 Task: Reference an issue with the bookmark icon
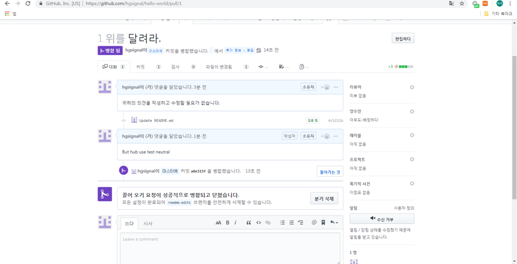[323, 223]
